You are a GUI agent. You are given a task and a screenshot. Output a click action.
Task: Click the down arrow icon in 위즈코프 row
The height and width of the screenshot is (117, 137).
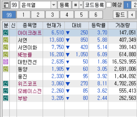click(x=68, y=84)
